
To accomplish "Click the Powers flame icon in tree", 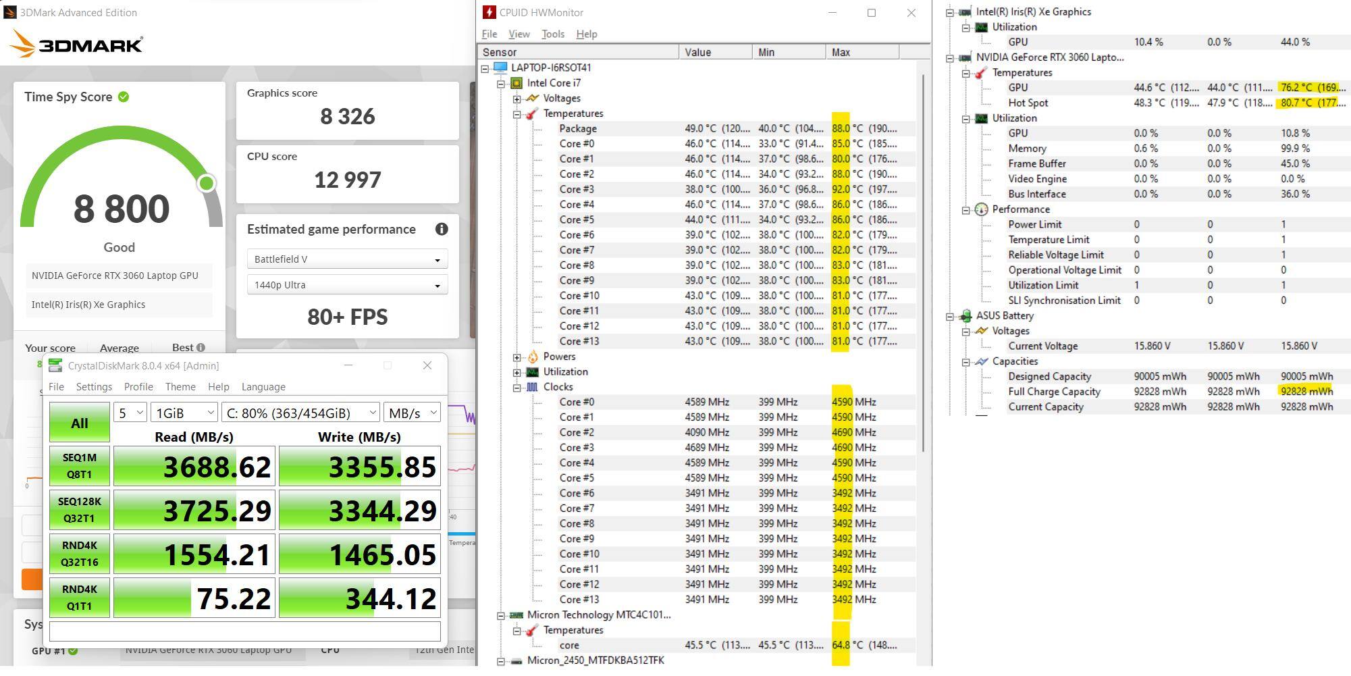I will 533,357.
